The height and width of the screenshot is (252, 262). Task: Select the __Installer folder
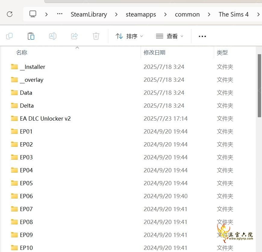pyautogui.click(x=33, y=67)
